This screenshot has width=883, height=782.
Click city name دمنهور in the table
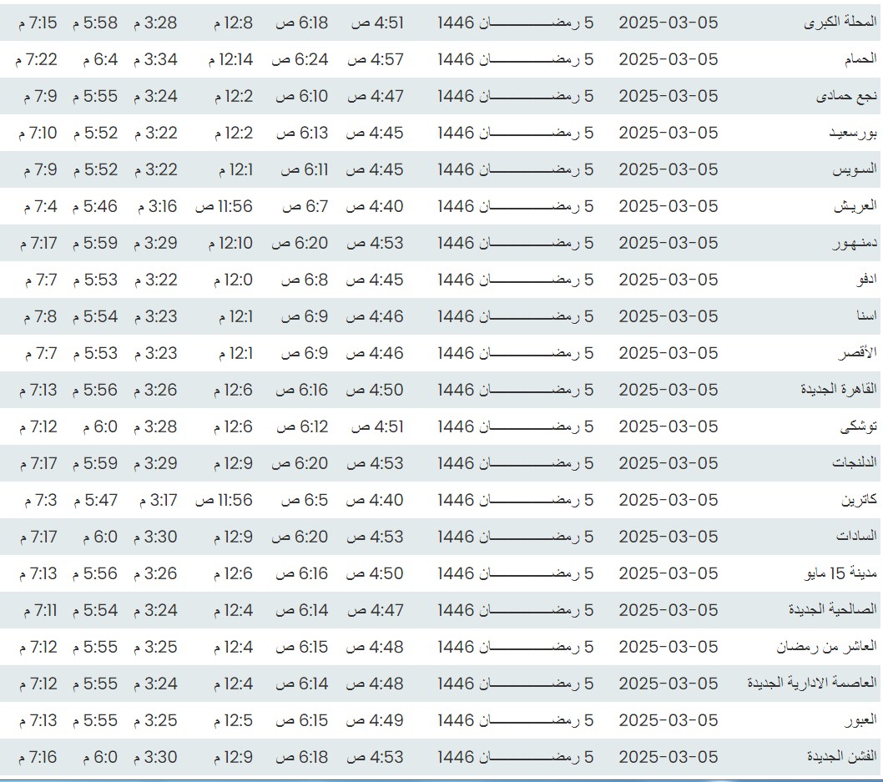tap(854, 244)
